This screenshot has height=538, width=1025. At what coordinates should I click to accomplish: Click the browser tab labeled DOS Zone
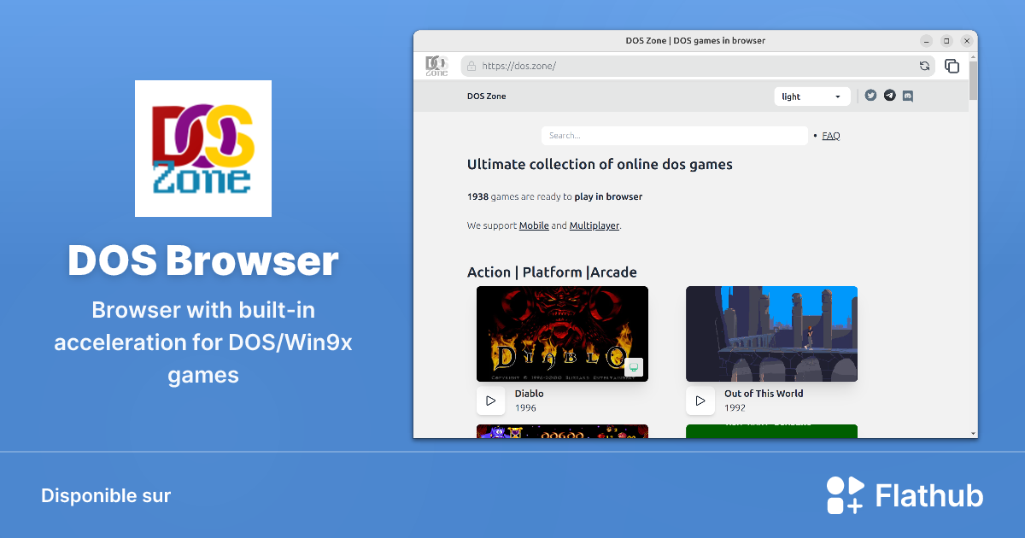pos(695,40)
